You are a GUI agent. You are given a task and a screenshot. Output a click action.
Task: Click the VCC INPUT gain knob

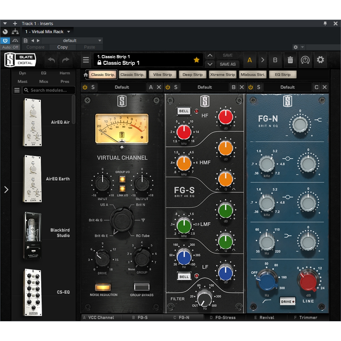(102, 183)
